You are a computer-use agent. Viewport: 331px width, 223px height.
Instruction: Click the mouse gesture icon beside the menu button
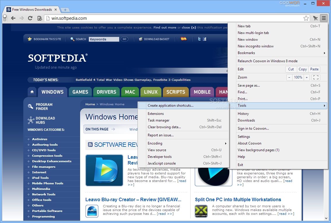pyautogui.click(x=315, y=18)
